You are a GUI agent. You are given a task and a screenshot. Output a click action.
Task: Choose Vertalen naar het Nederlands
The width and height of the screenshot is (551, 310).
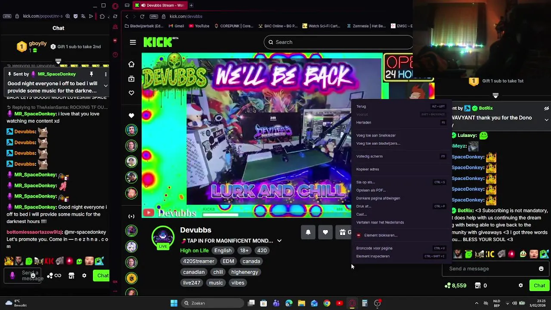pos(401,222)
